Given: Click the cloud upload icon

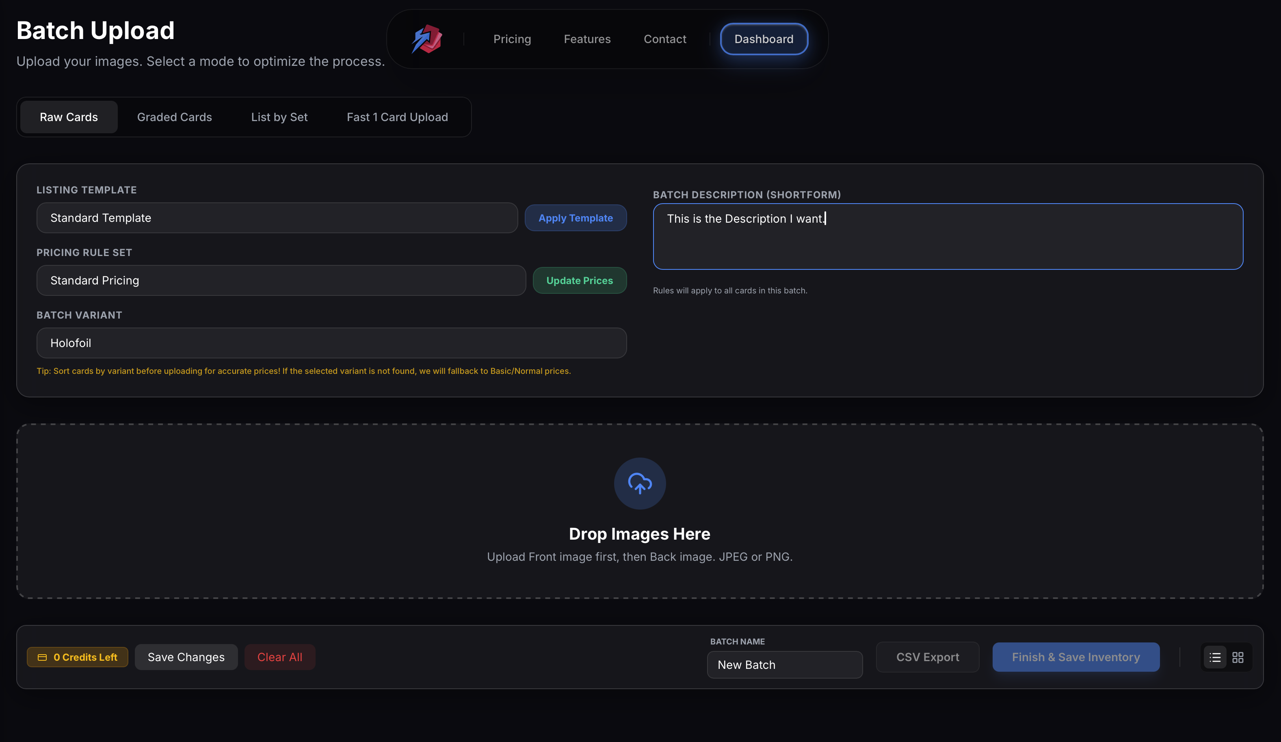Looking at the screenshot, I should click(639, 483).
